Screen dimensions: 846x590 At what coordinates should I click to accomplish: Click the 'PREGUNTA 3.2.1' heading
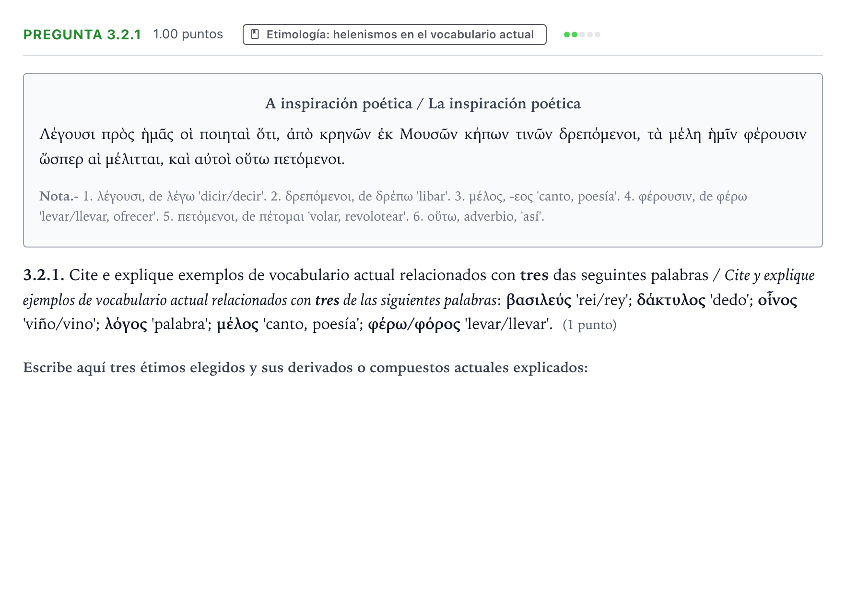(82, 35)
